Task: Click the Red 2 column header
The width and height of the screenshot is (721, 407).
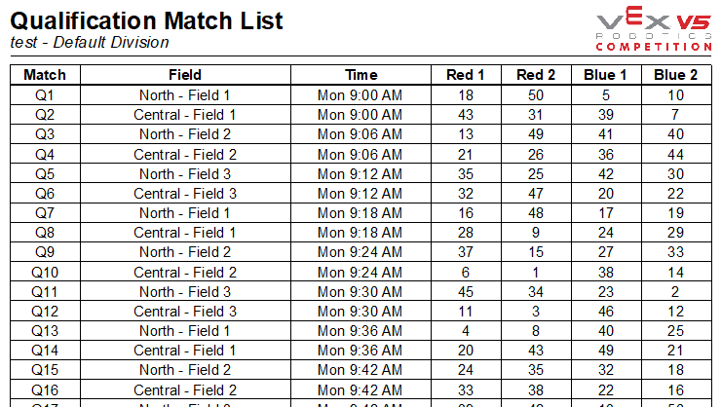Action: click(536, 75)
